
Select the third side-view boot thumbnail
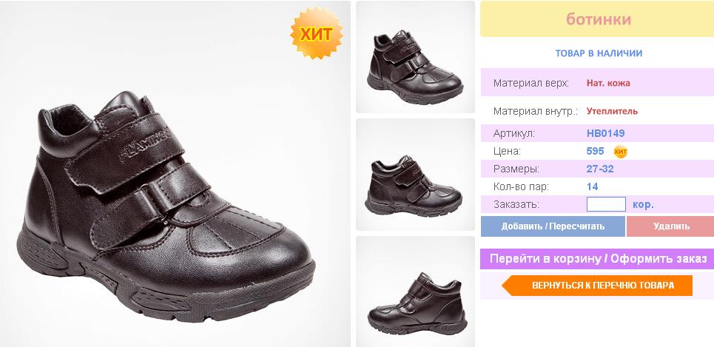point(415,292)
